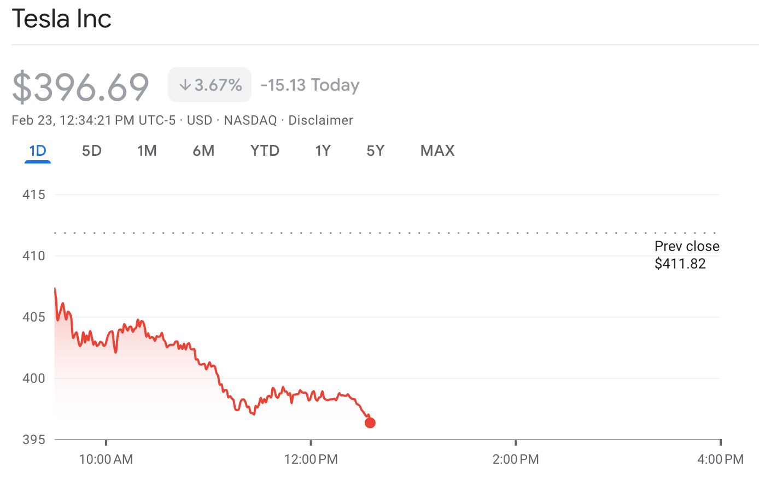
Task: Click the Prev close $411.82 label
Action: coord(686,255)
